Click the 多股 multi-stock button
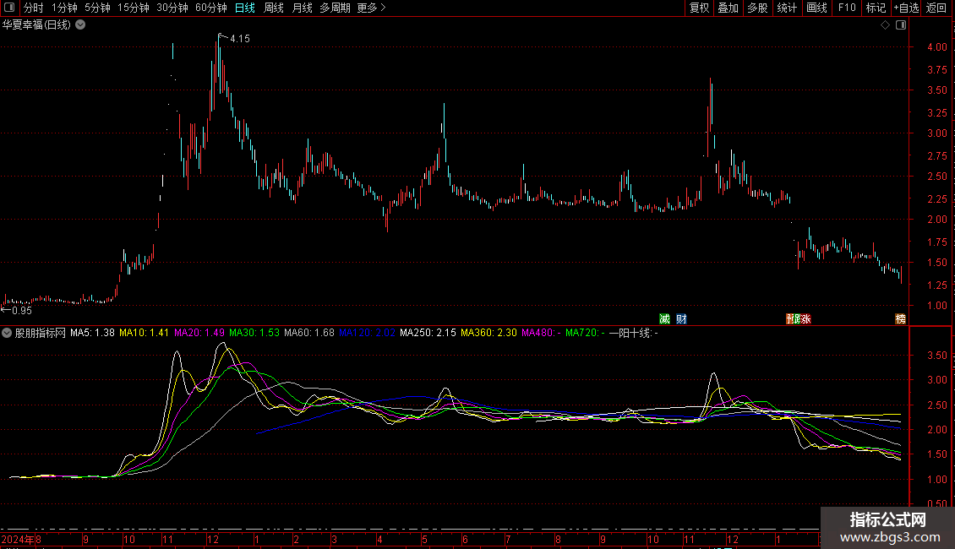This screenshot has height=549, width=955. click(758, 8)
